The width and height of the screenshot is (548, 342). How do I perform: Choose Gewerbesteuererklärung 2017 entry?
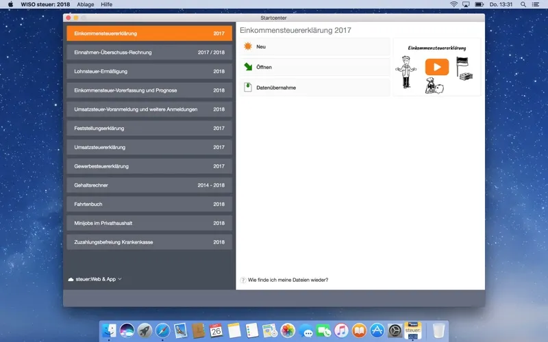(149, 166)
